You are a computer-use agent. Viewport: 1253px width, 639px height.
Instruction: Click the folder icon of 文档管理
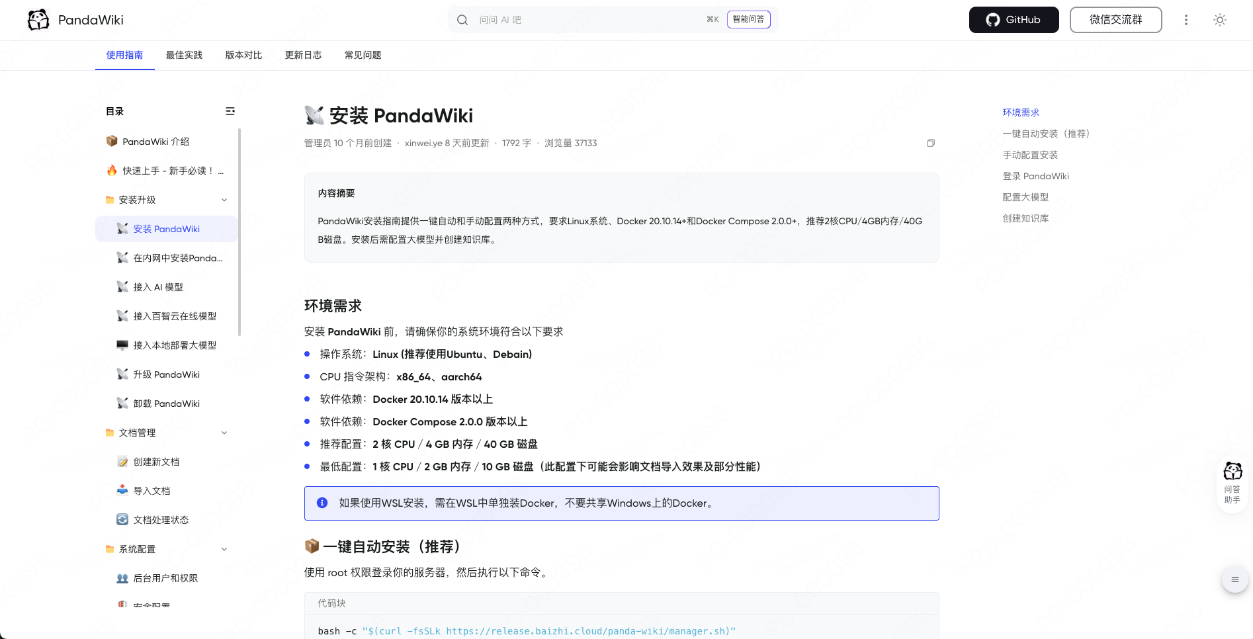tap(110, 433)
